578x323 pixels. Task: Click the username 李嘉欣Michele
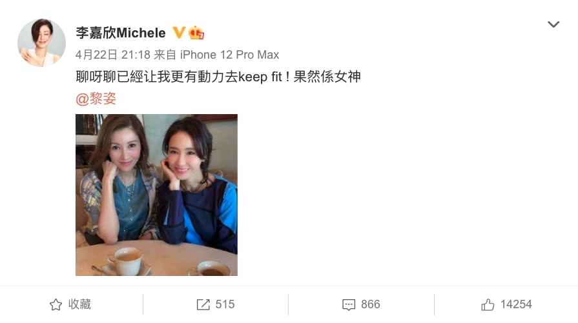121,33
